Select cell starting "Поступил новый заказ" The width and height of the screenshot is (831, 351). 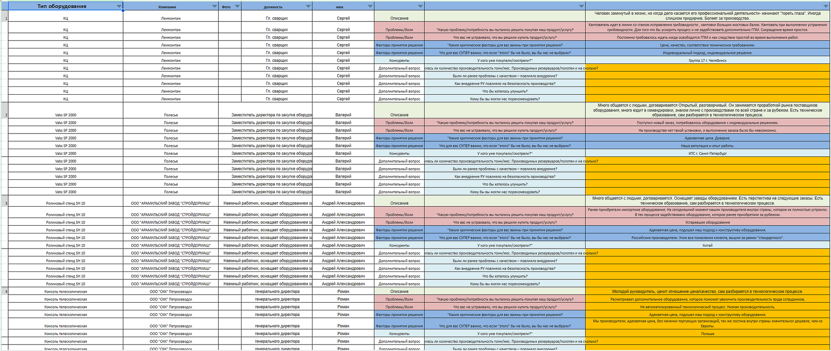tap(708, 123)
